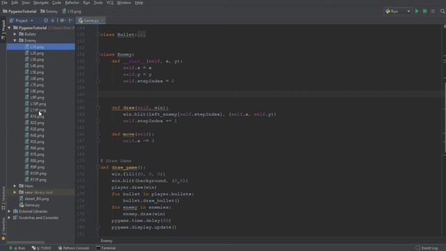The image size is (446, 251).
Task: Open the Code menu
Action: click(x=56, y=3)
